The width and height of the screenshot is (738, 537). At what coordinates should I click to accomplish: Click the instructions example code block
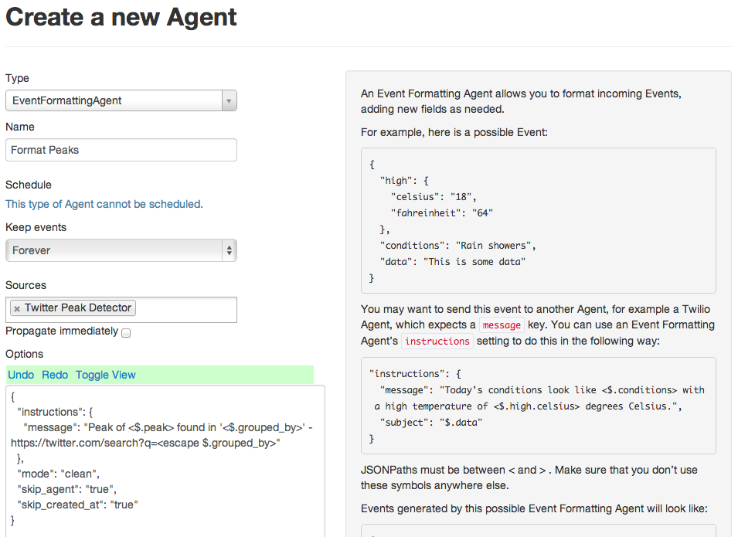point(538,406)
